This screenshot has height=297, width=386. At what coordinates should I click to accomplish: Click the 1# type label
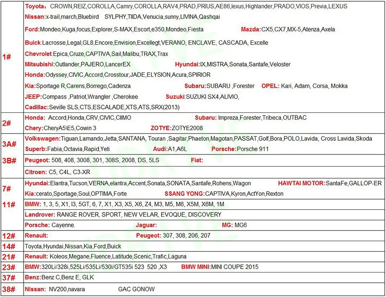point(6,57)
